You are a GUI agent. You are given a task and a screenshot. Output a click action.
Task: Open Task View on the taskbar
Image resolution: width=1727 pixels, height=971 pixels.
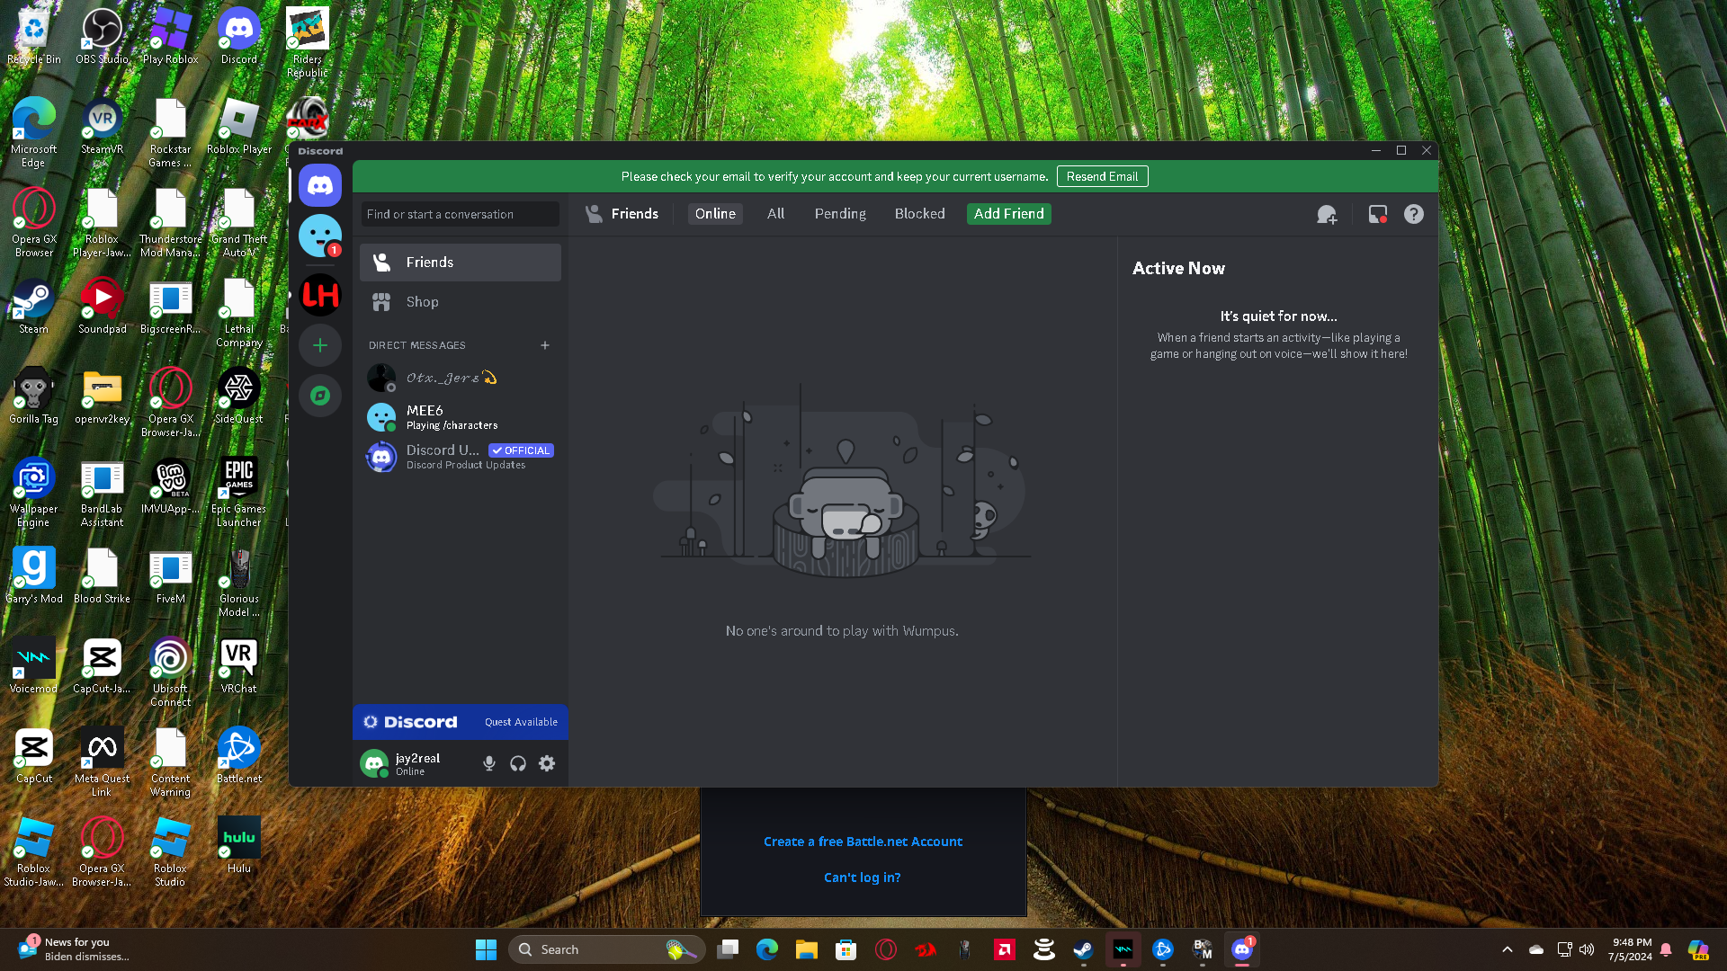click(x=728, y=949)
